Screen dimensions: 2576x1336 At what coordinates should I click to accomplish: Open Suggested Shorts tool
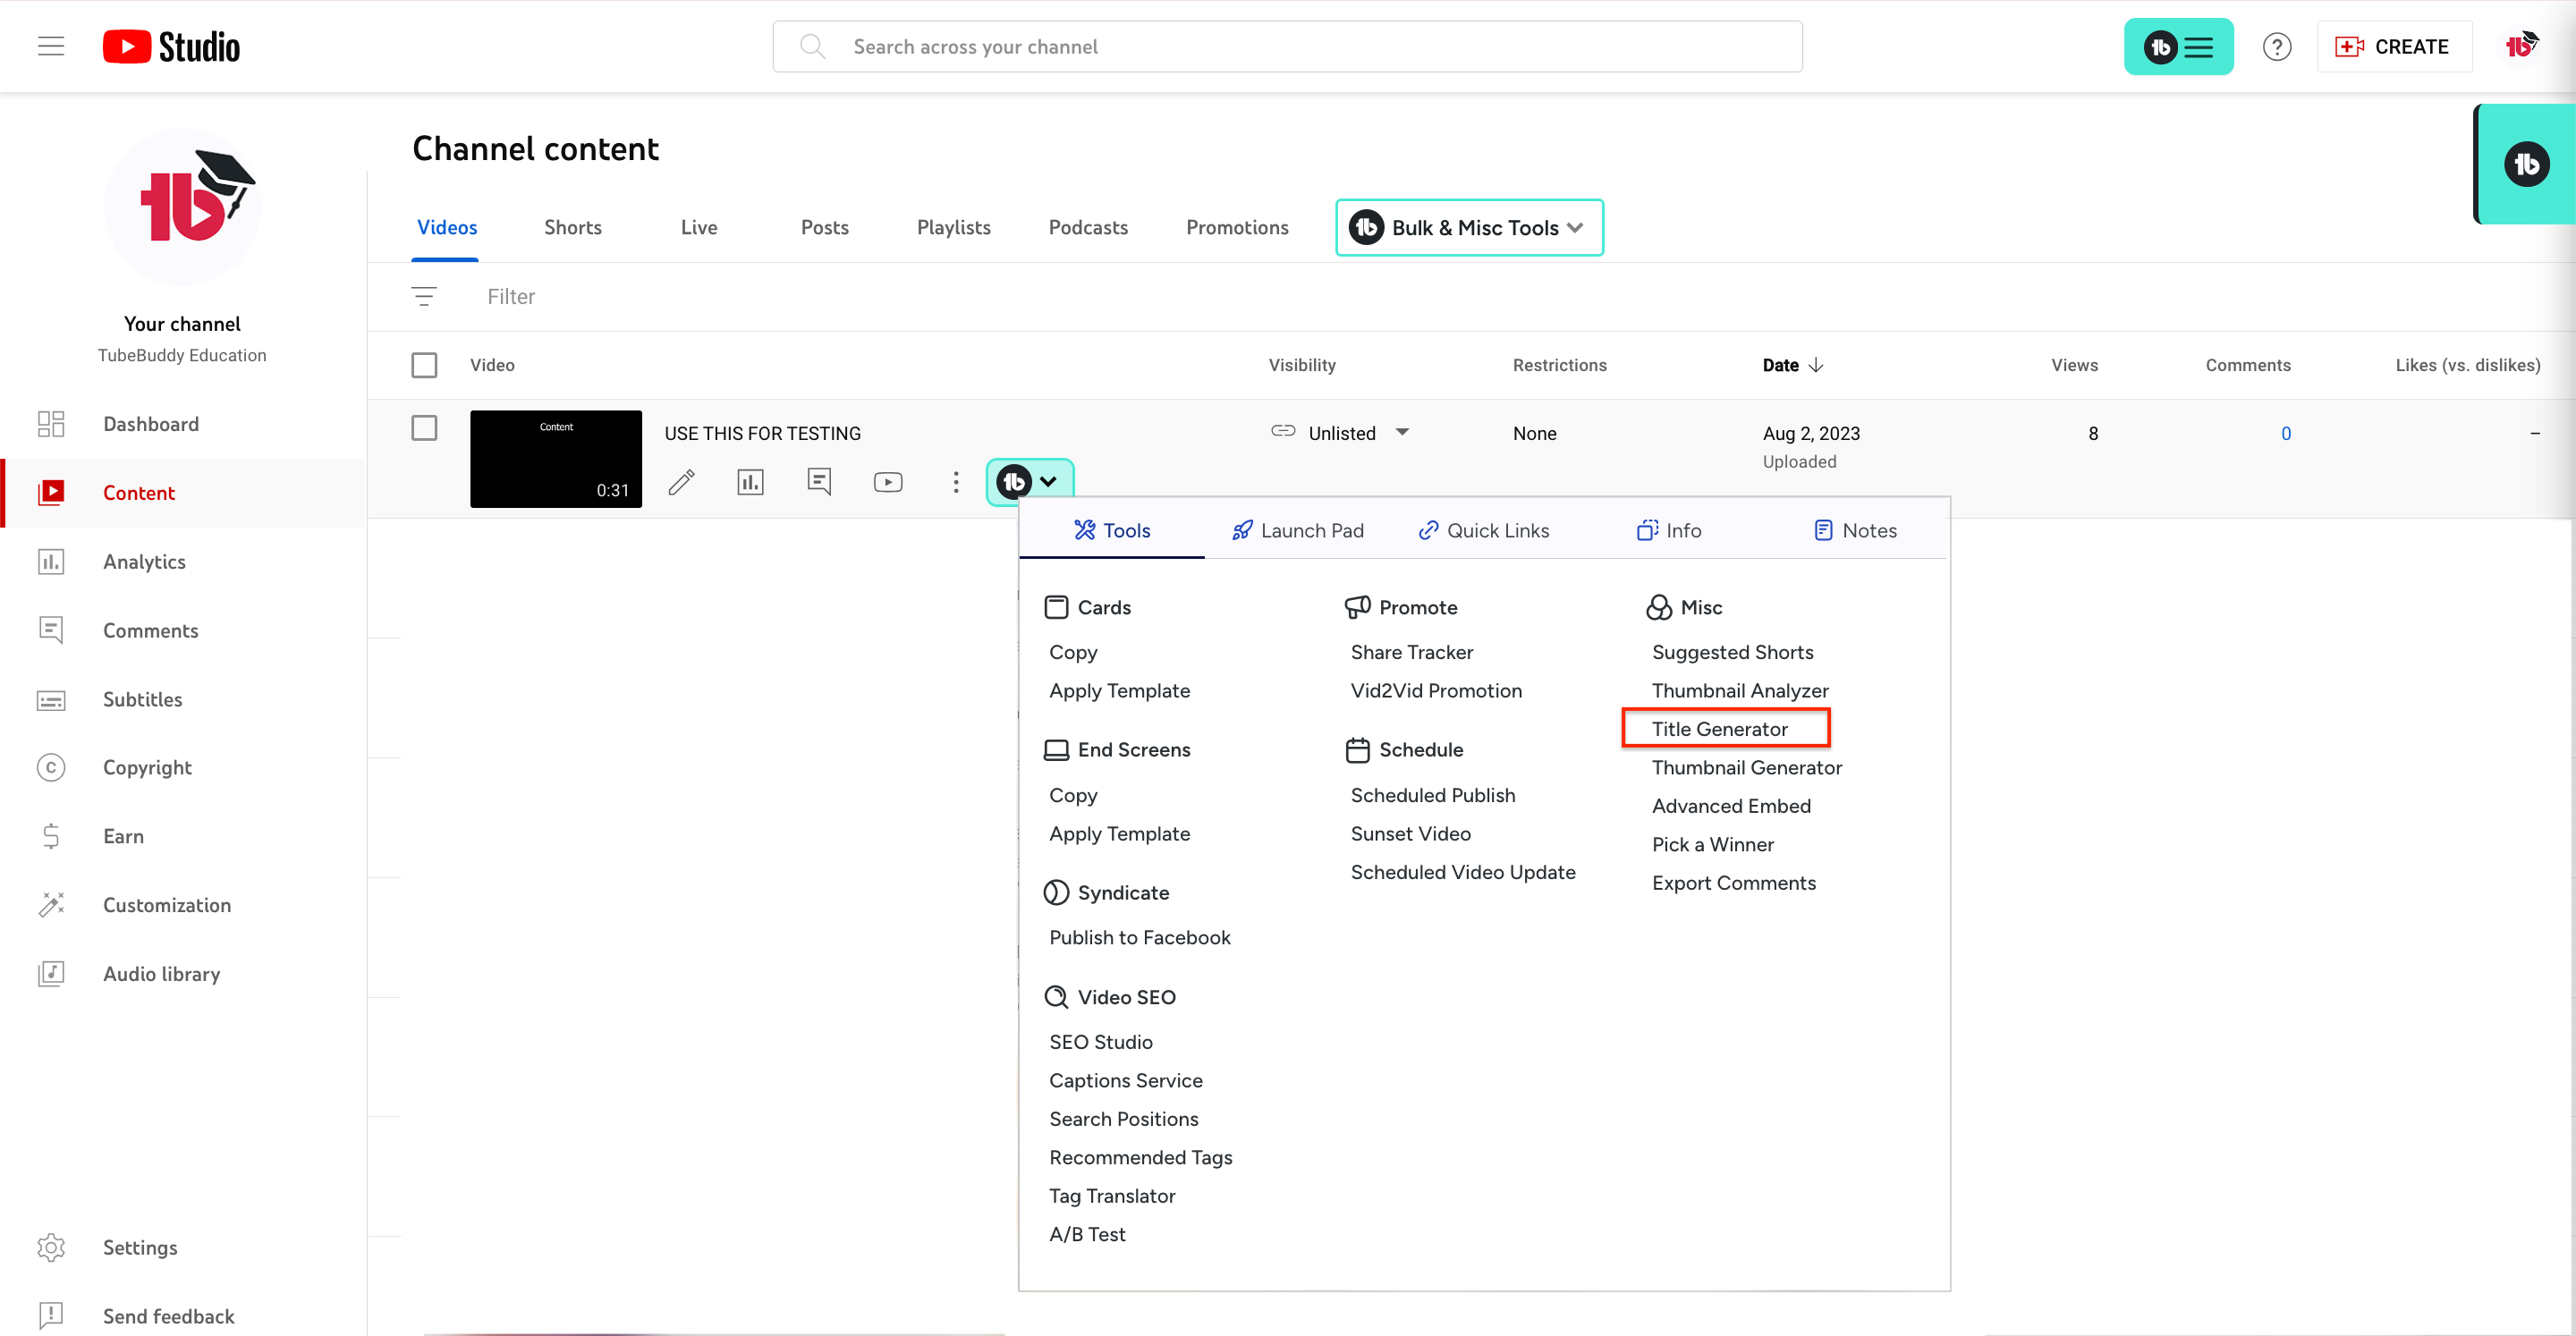(x=1732, y=653)
